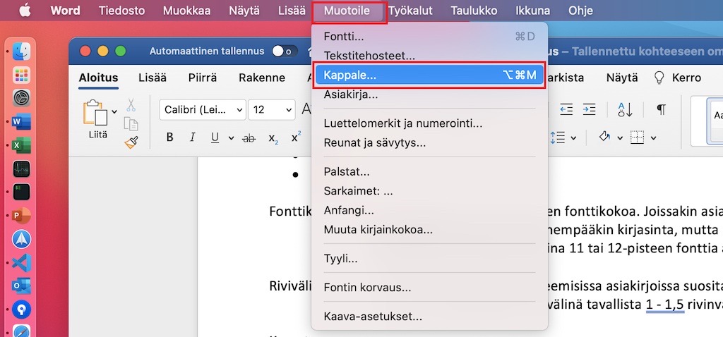This screenshot has width=723, height=337.
Task: Click the Increase Indent icon
Action: 589,109
